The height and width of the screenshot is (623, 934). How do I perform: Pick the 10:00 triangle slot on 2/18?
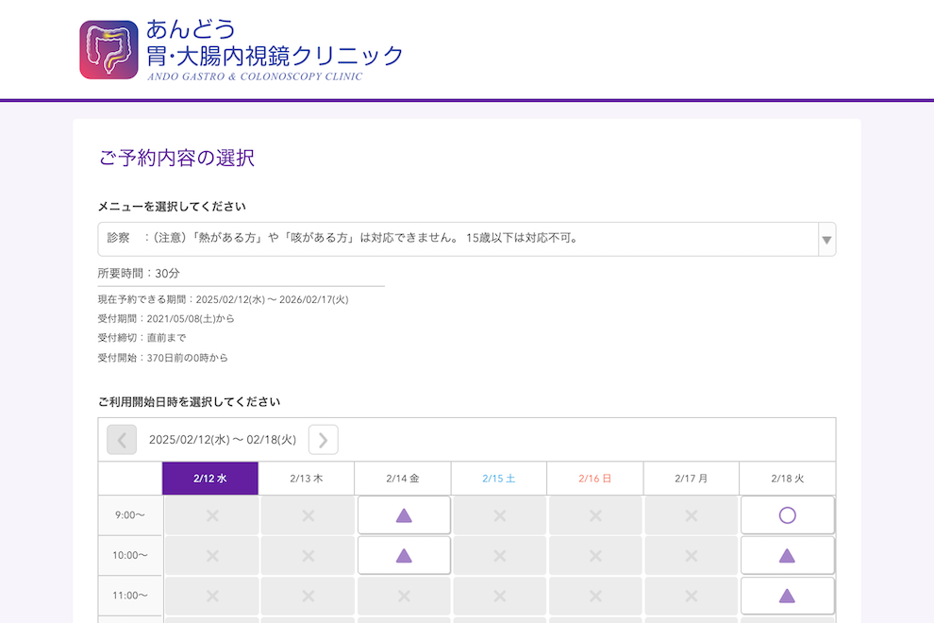coord(787,556)
